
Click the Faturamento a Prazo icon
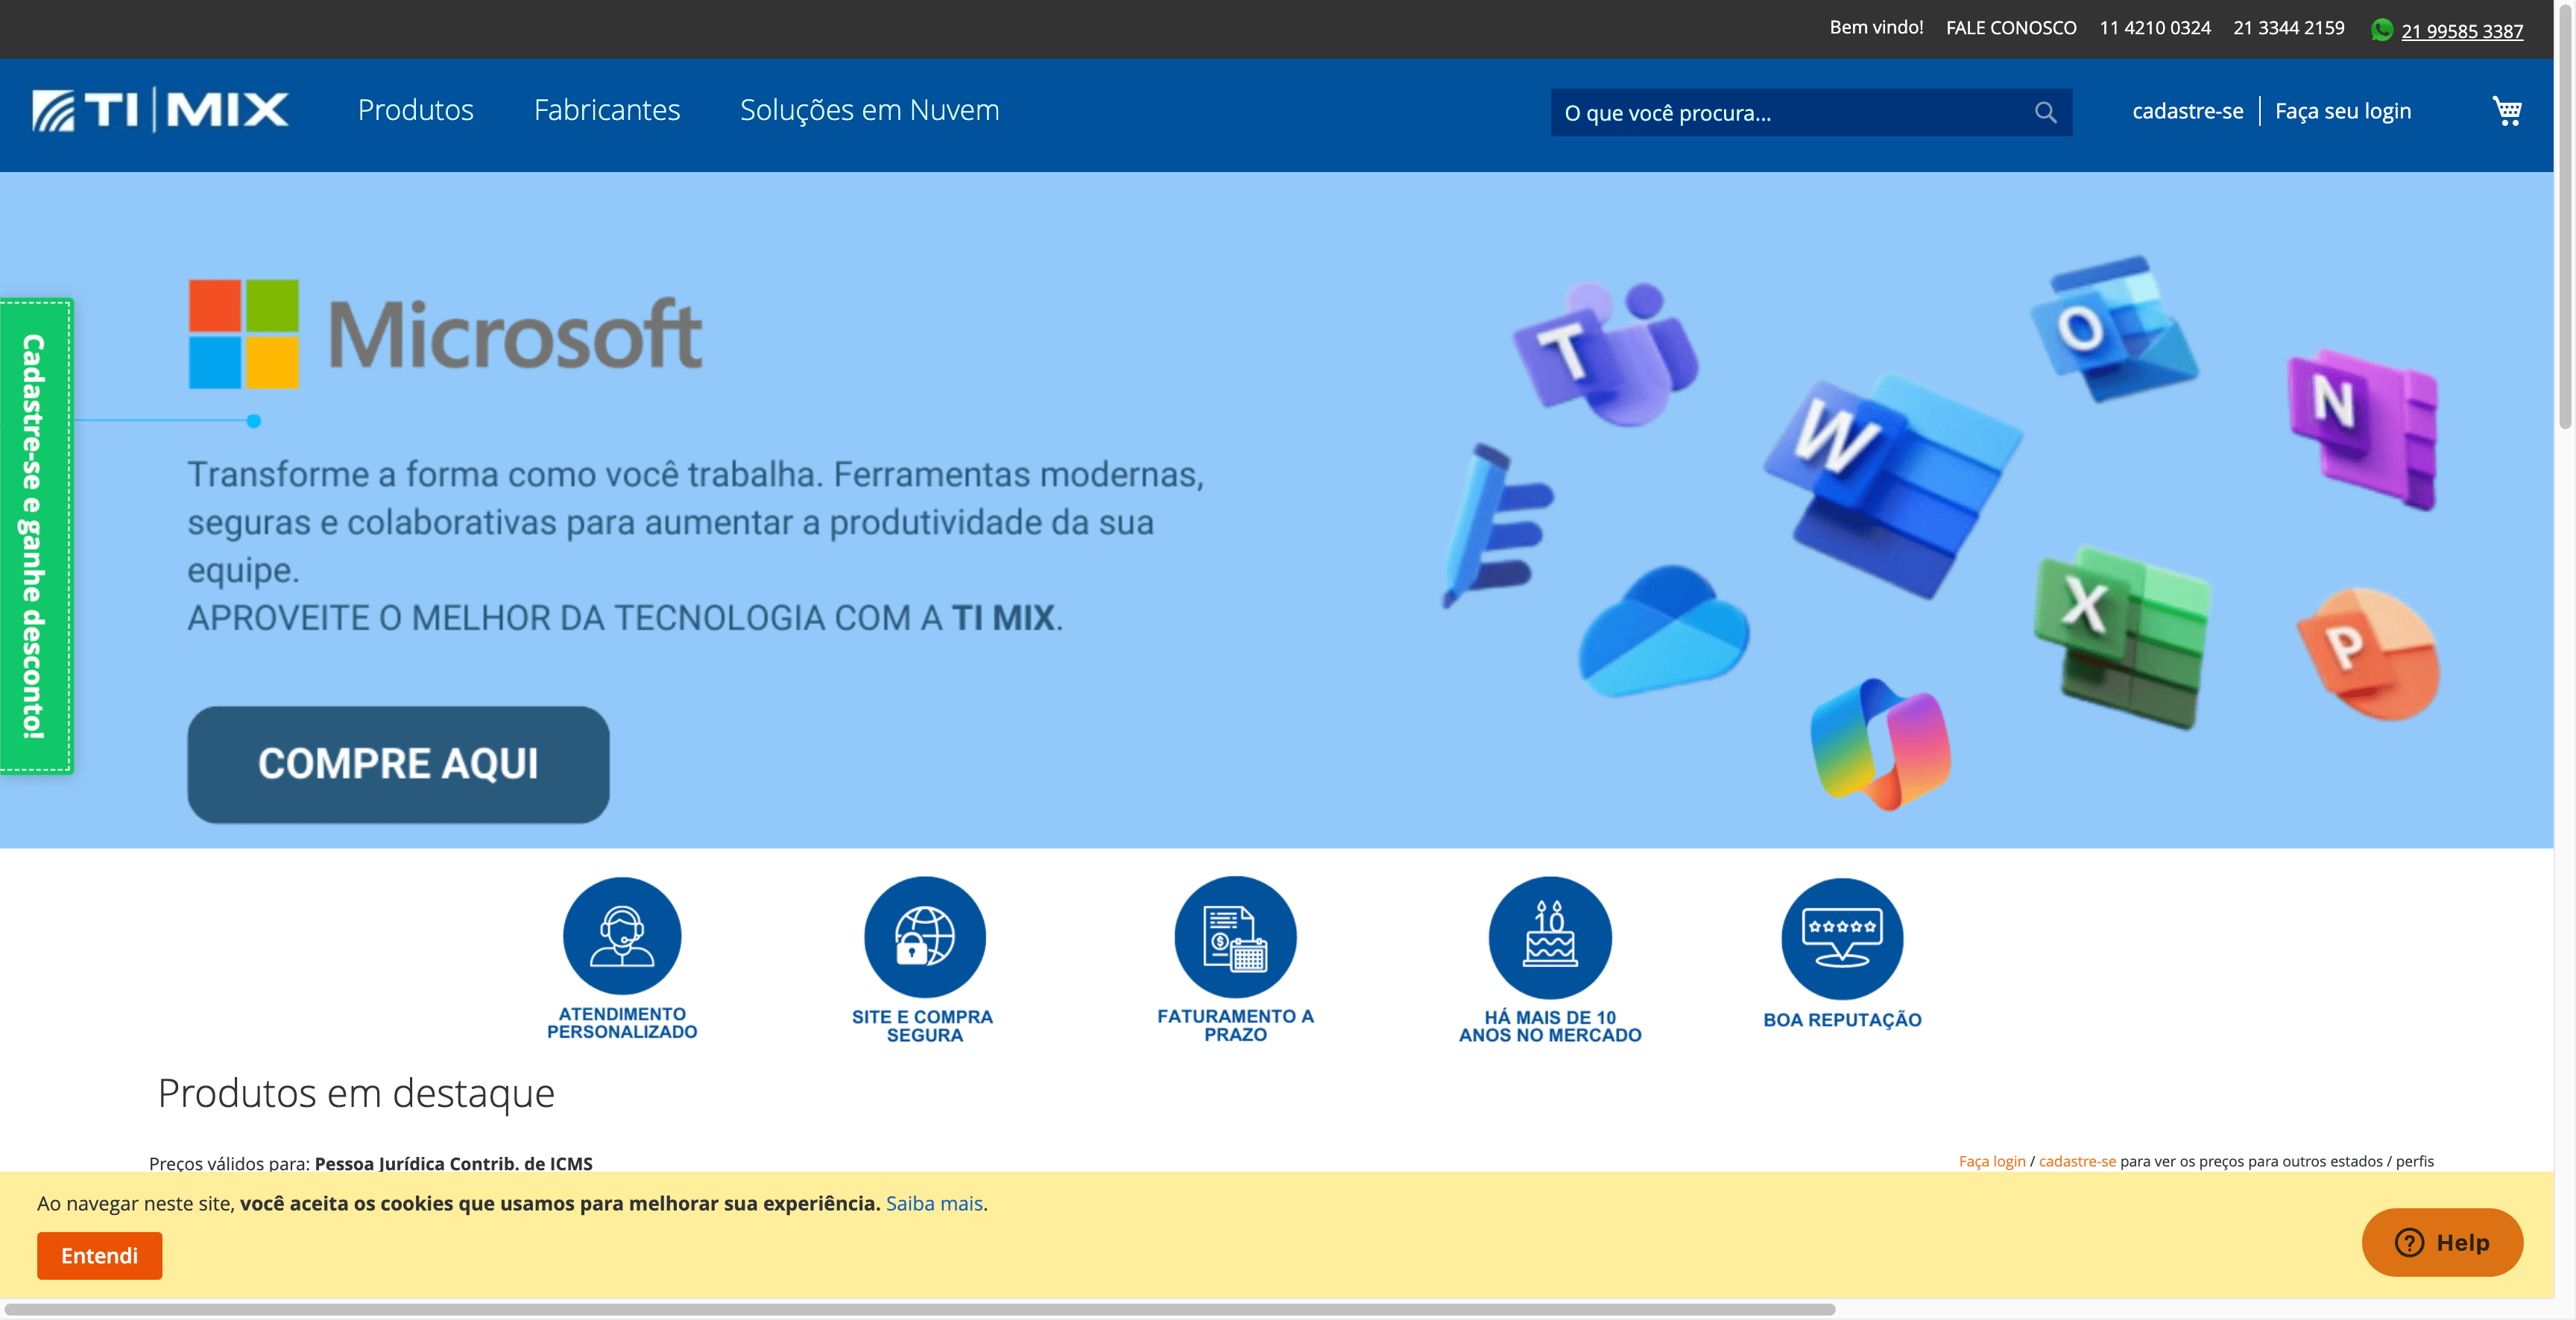coord(1235,936)
